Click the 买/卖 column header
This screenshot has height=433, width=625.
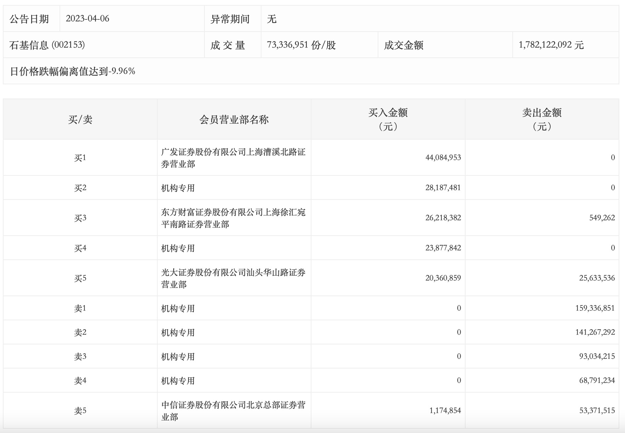(x=80, y=119)
